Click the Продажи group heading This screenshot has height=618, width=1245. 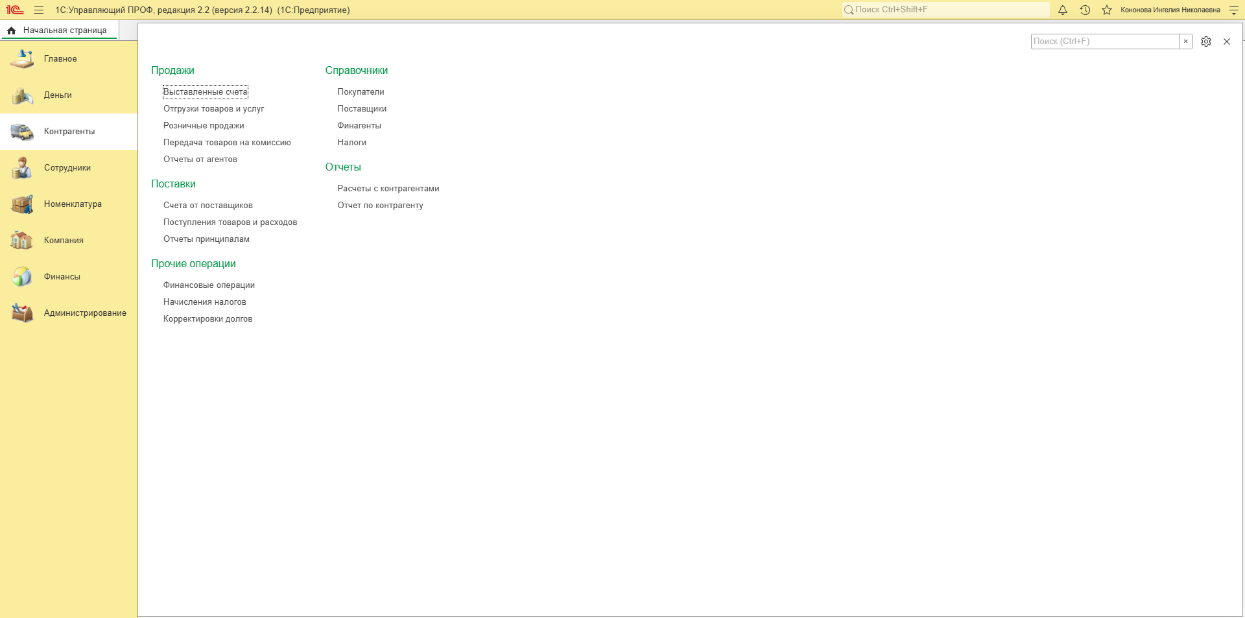[x=172, y=71]
